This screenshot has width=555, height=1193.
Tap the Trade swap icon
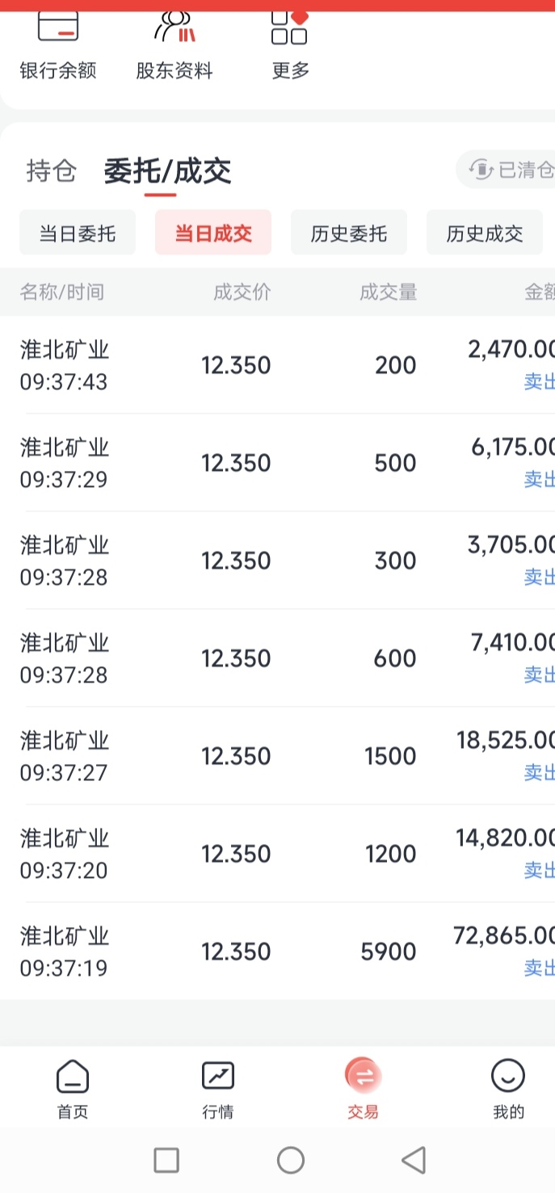pyautogui.click(x=363, y=1077)
